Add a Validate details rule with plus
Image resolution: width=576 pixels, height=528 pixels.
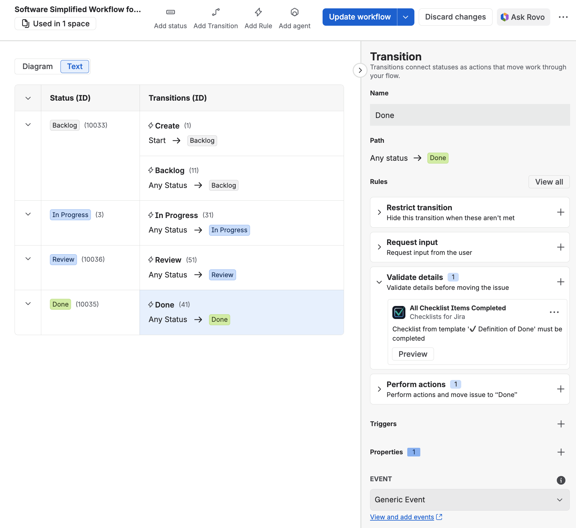pos(560,282)
